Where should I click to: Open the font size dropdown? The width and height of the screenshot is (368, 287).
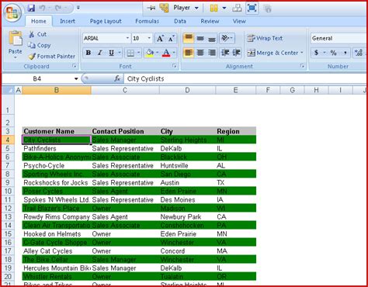coord(149,38)
